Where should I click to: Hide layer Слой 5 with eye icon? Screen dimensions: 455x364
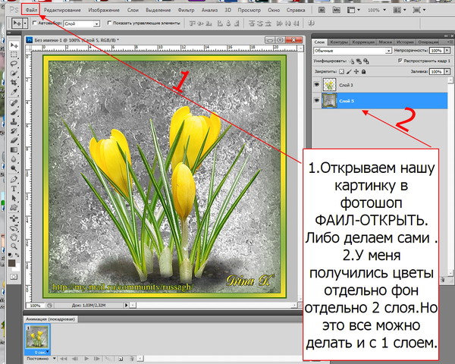point(316,100)
